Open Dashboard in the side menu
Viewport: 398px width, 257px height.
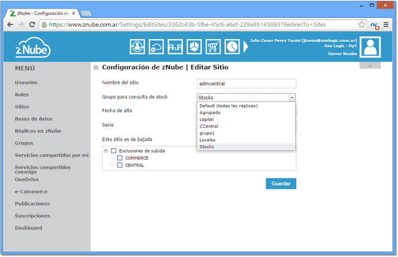[x=28, y=228]
